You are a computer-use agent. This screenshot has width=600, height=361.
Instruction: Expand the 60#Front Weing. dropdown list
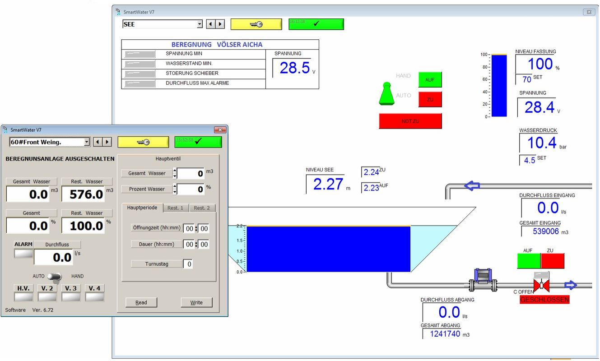pos(87,142)
